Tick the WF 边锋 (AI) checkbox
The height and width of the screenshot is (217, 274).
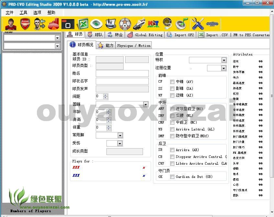pos(172,95)
